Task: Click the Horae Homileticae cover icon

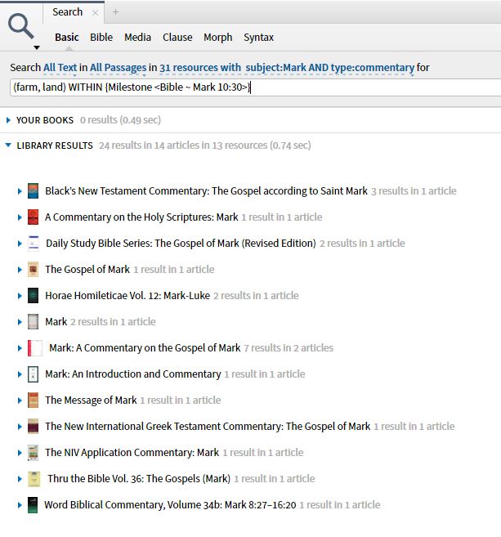Action: [34, 296]
